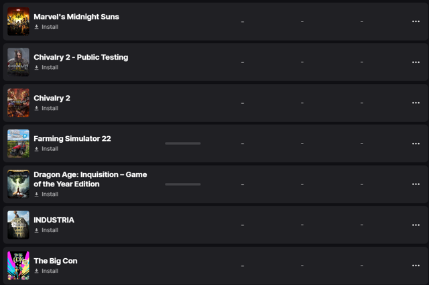The width and height of the screenshot is (429, 285).
Task: Install Chivalry 2 game
Action: (46, 108)
